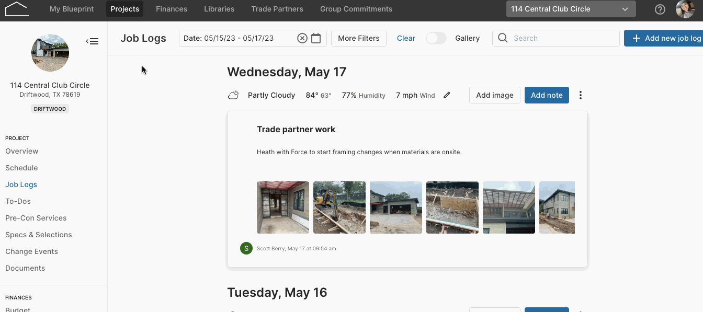Click the project photo in the sidebar
The height and width of the screenshot is (312, 703).
[50, 53]
